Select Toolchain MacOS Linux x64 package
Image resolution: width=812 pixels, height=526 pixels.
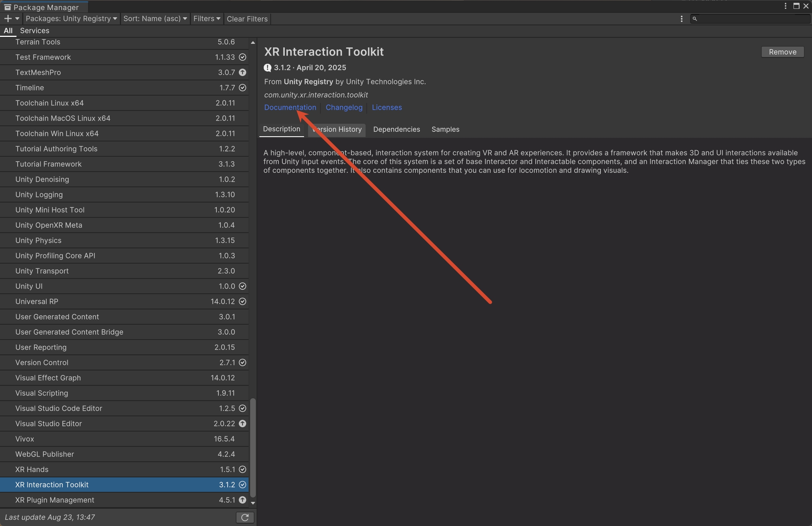click(124, 118)
